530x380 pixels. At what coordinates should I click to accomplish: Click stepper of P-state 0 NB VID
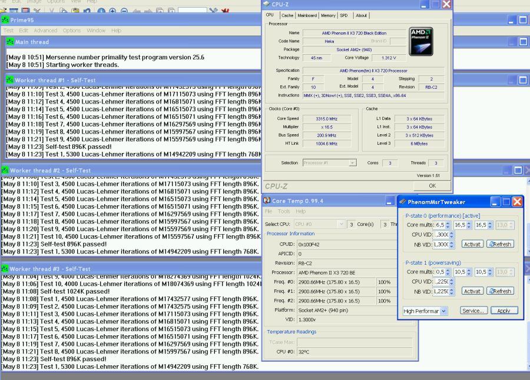[452, 244]
